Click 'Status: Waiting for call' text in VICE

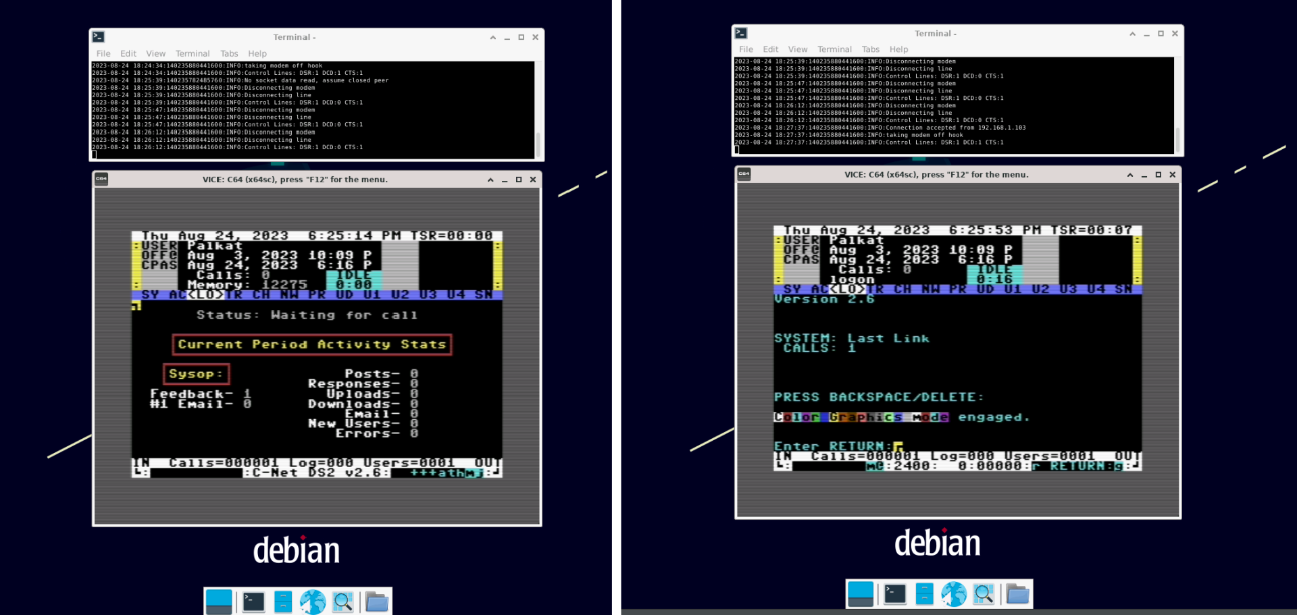coord(307,315)
